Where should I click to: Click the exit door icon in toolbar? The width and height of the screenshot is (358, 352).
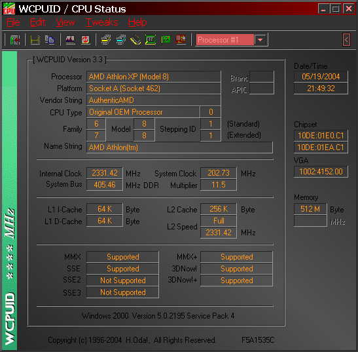click(15, 40)
